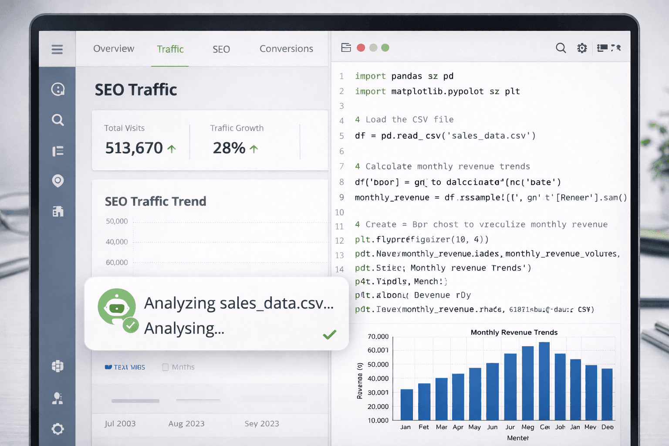Viewport: 669px width, 446px height.
Task: Click the green checkmark on notification
Action: 330,334
